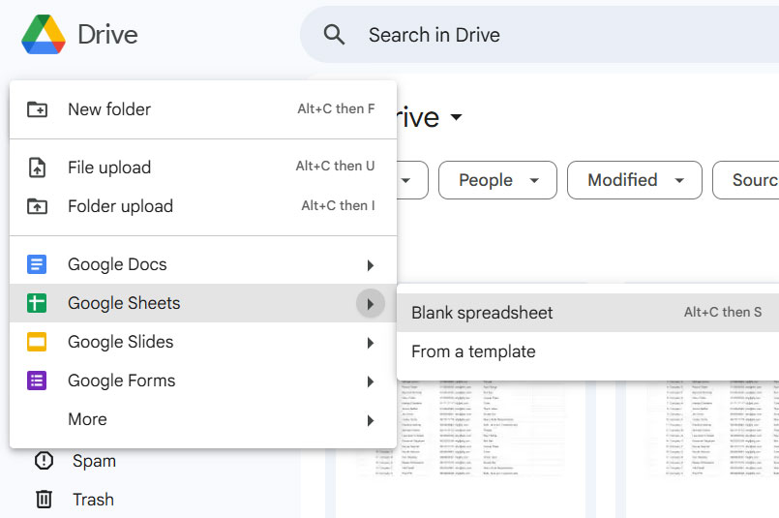779x518 pixels.
Task: Click the Spam icon in sidebar
Action: click(x=44, y=460)
